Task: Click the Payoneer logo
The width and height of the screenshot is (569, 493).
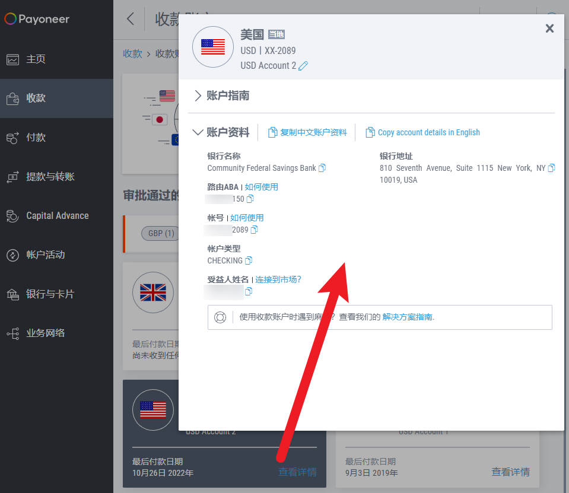Action: pyautogui.click(x=37, y=19)
